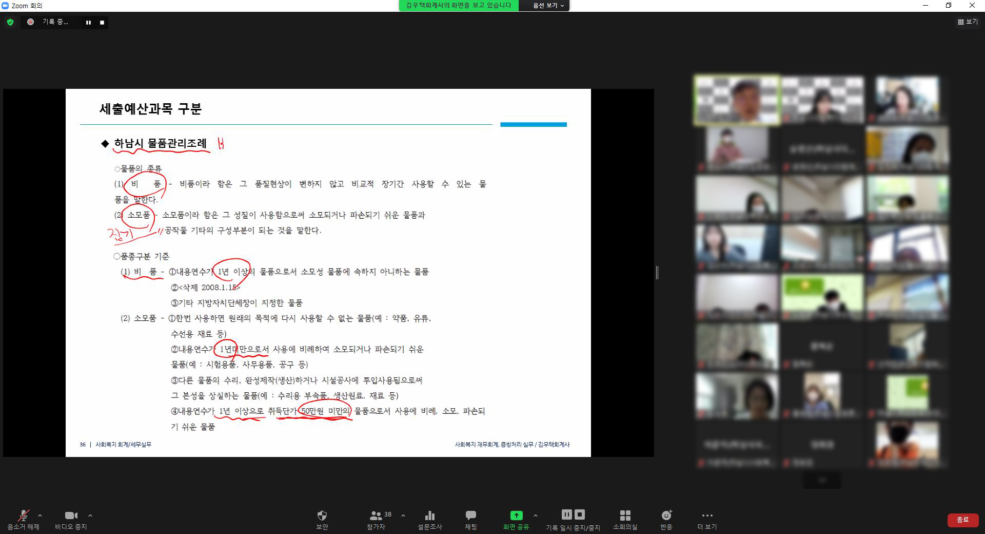Open More (더 보기) options ellipsis

click(x=707, y=516)
